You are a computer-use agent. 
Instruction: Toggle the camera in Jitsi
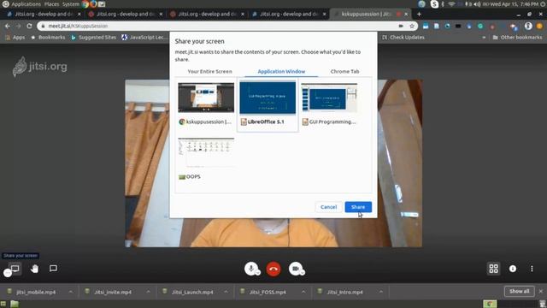[296, 269]
